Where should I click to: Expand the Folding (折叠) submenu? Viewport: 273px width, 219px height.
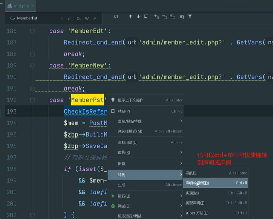[x=146, y=164]
